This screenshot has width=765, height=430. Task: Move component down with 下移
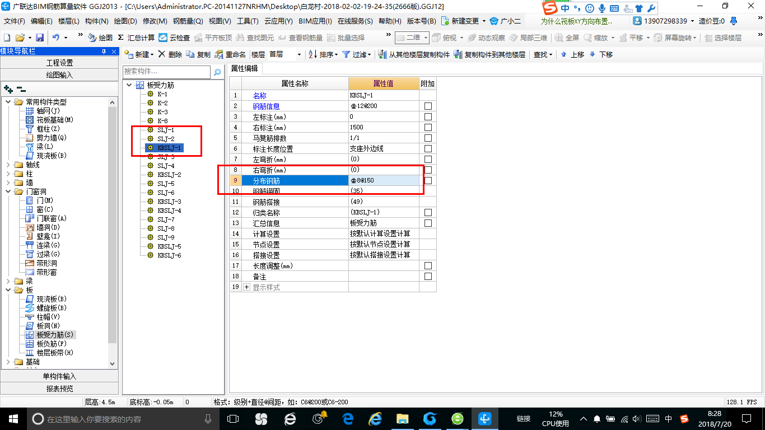(600, 54)
